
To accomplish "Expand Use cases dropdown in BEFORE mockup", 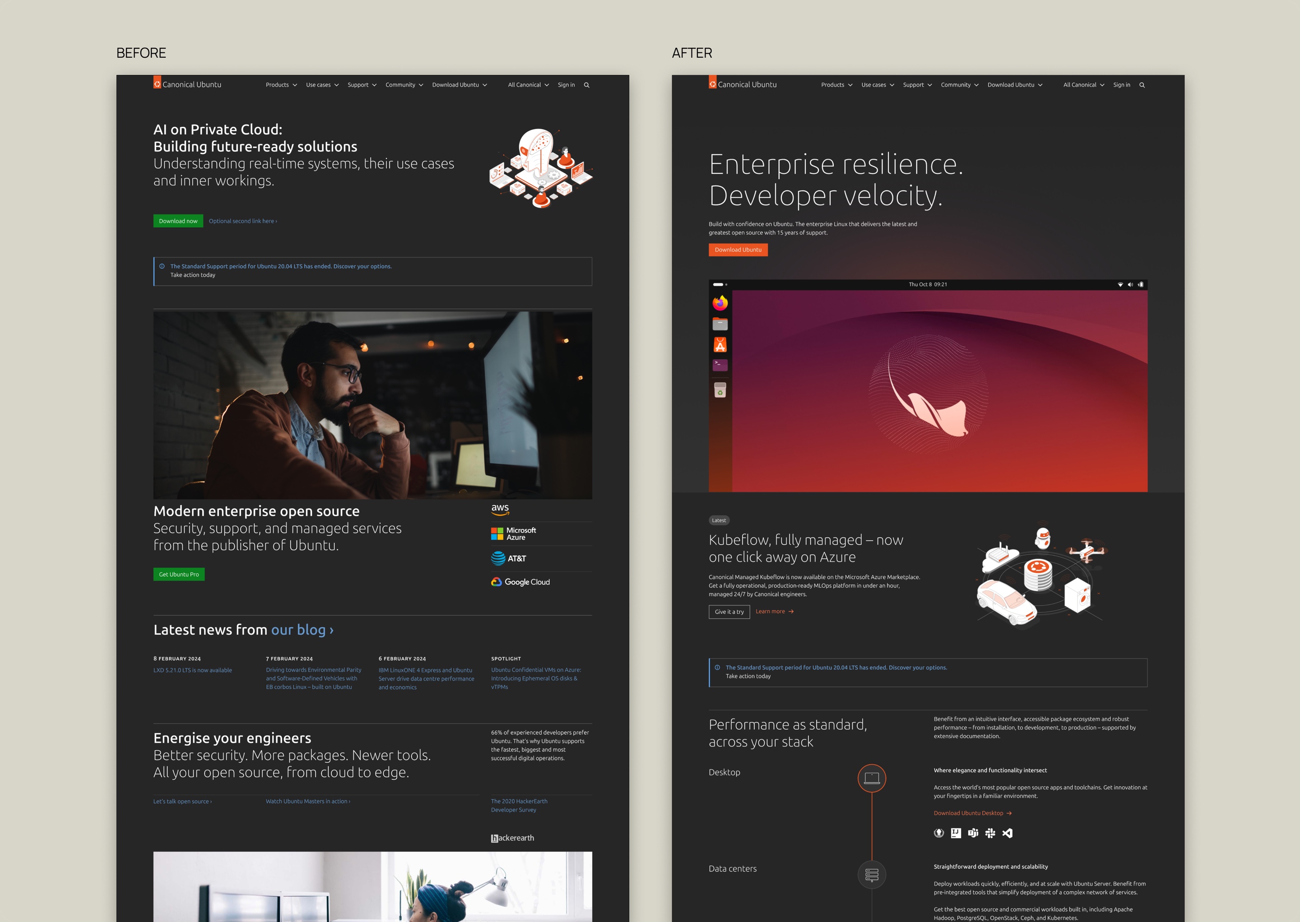I will pos(322,85).
